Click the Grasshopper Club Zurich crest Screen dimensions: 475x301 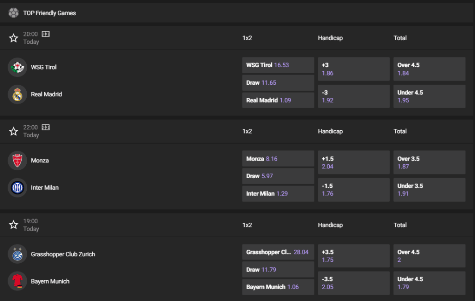coord(17,254)
